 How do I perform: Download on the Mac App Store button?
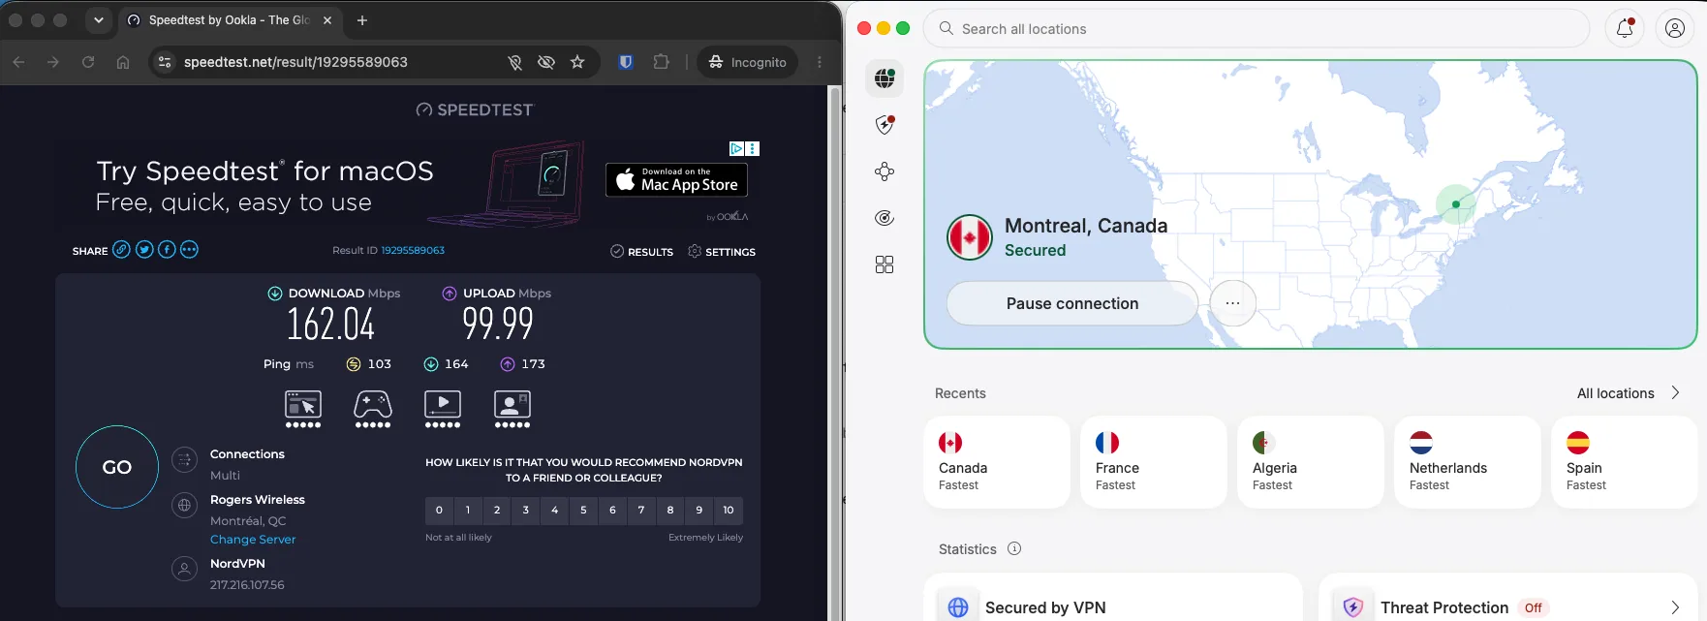[x=676, y=179]
